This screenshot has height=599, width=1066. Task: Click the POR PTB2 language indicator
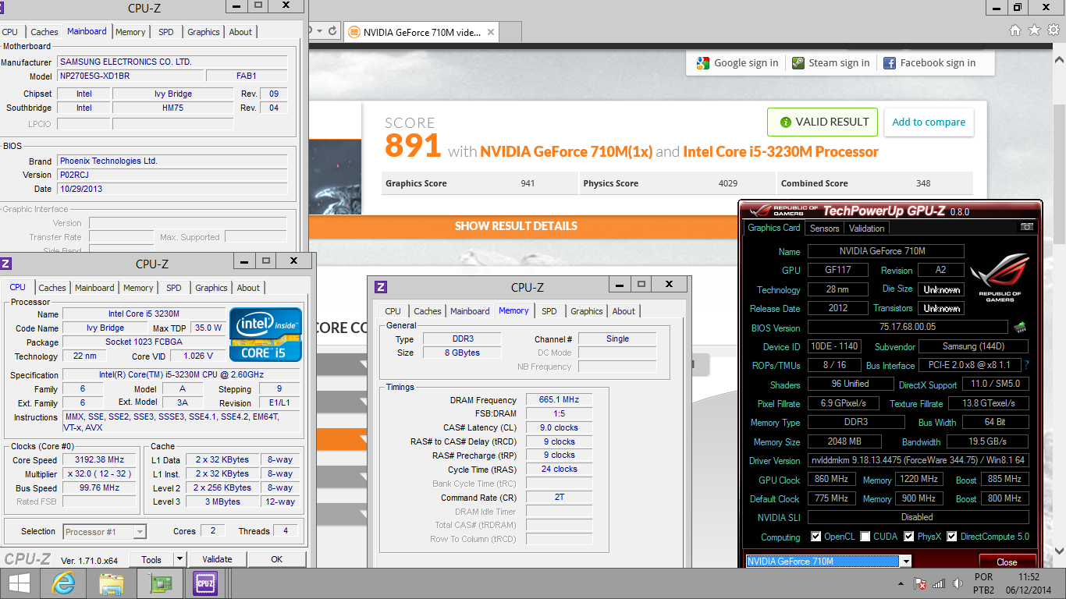coord(983,583)
